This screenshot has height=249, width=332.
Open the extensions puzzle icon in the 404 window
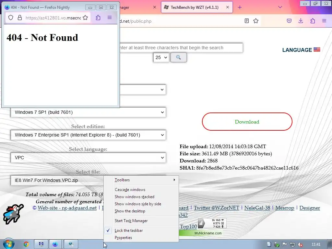(x=98, y=18)
